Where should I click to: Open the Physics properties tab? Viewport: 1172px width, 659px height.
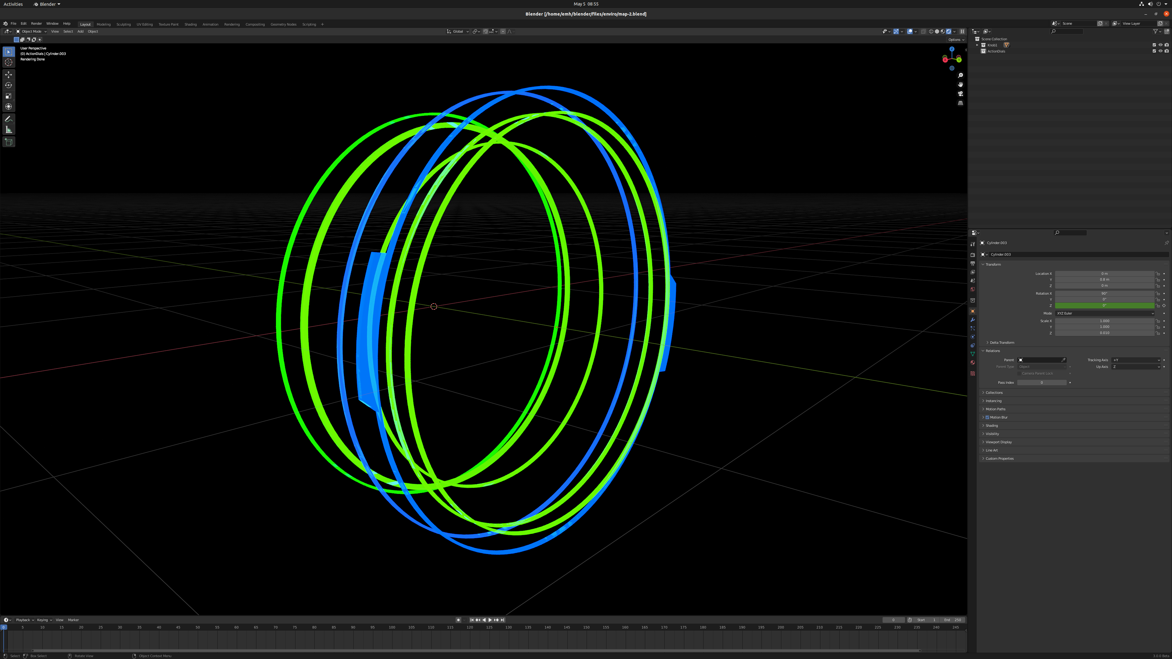tap(973, 337)
